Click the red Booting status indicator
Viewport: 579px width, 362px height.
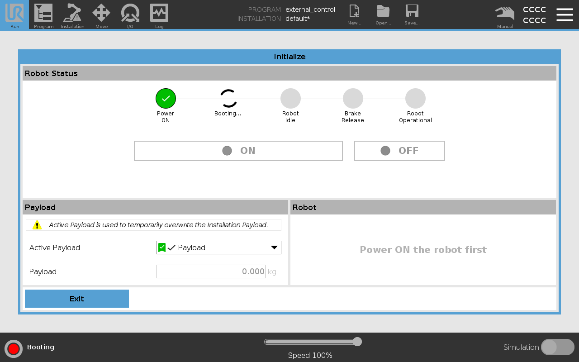pyautogui.click(x=14, y=348)
